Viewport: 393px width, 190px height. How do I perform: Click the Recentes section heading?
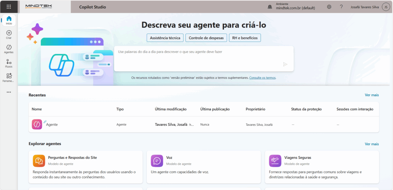38,95
